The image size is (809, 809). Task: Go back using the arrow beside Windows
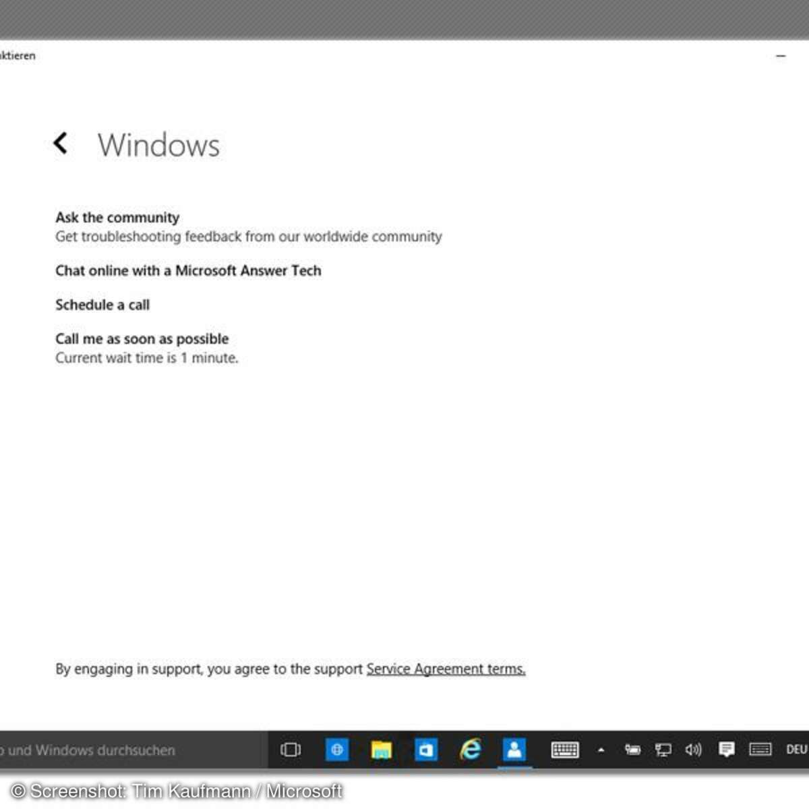[61, 143]
